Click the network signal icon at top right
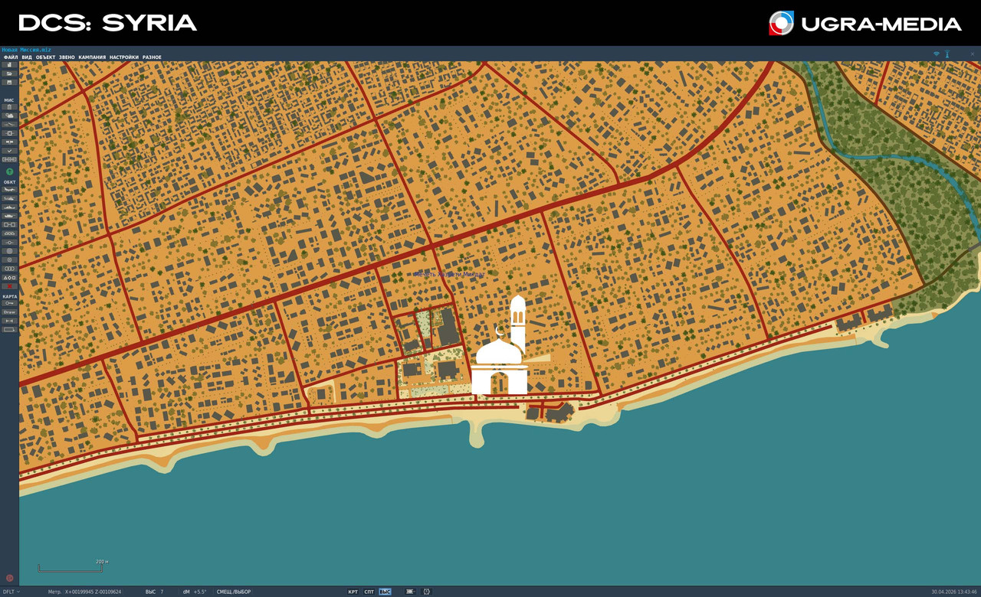Screen dimensions: 981x597 936,54
